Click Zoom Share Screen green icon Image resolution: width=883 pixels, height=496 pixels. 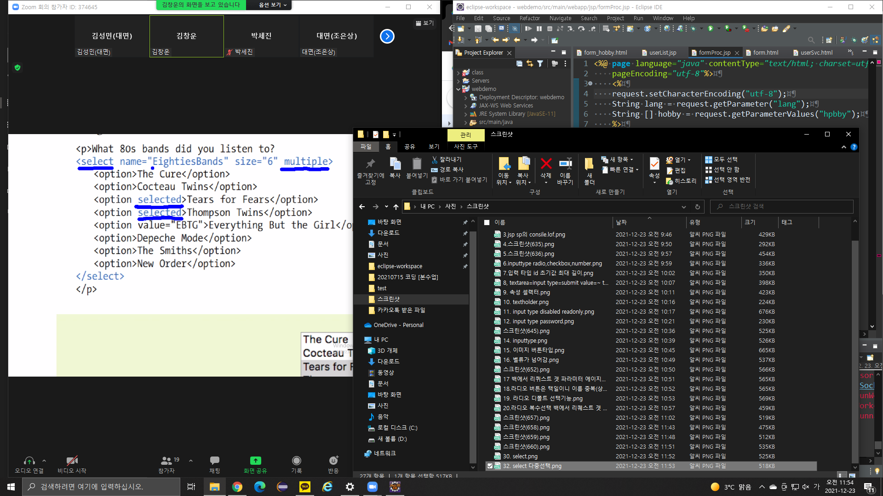pyautogui.click(x=255, y=461)
